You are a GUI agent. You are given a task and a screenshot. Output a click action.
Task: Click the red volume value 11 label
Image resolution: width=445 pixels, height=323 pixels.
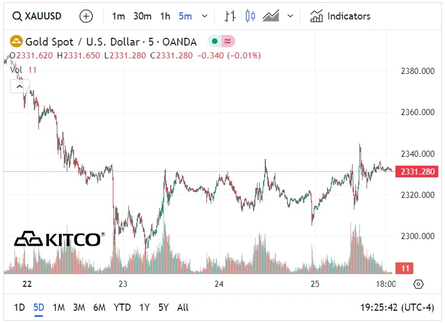click(404, 269)
